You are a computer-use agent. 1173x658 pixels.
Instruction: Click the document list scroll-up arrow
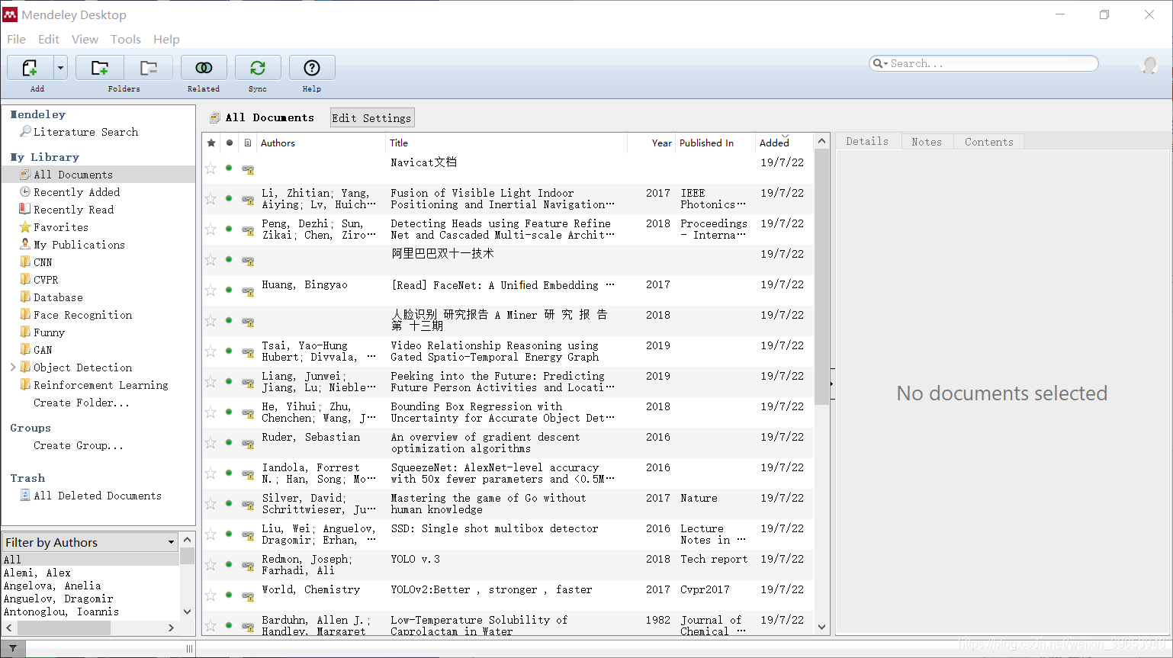click(x=821, y=141)
